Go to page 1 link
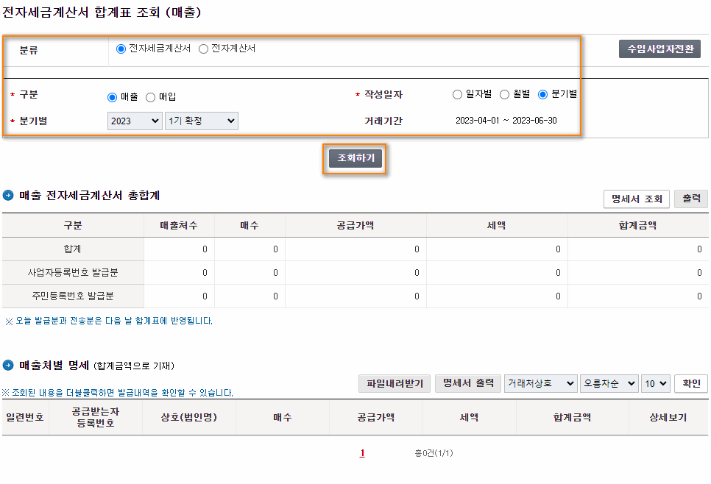Screen dimensions: 711x484 pyautogui.click(x=362, y=453)
